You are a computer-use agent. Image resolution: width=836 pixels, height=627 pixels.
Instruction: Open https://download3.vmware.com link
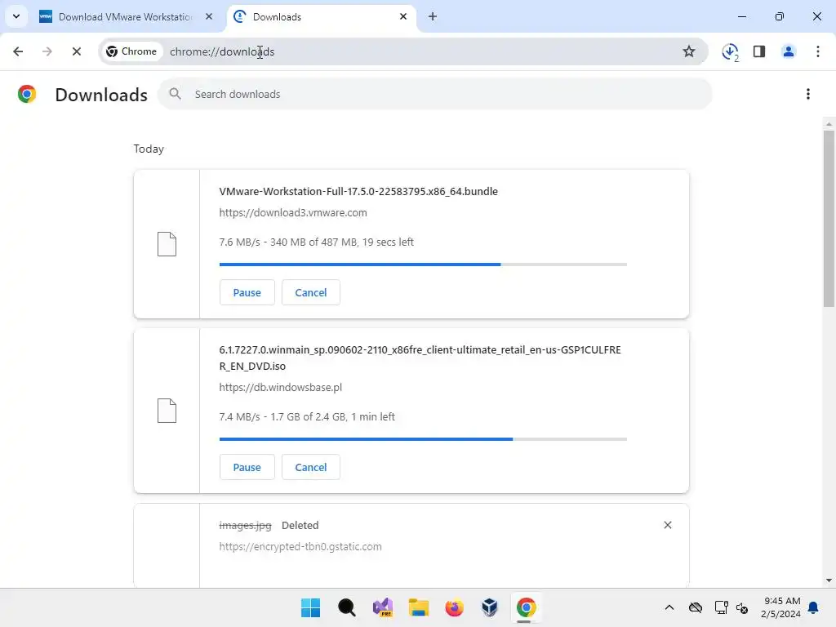click(x=293, y=213)
